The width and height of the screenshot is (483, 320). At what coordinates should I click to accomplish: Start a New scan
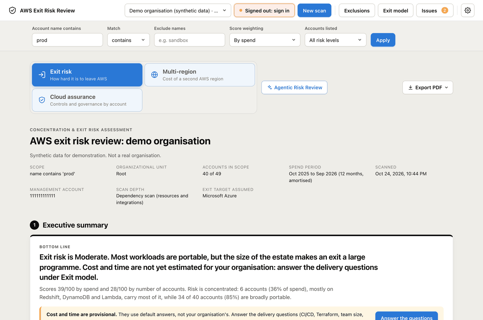pos(314,10)
